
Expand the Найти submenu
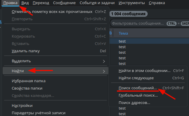[x=56, y=71]
